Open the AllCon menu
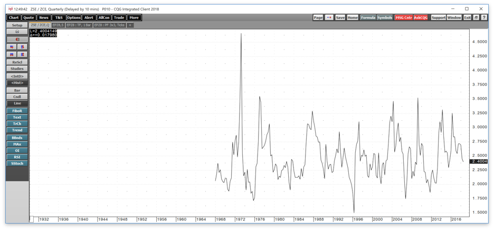The image size is (494, 230). pyautogui.click(x=104, y=17)
